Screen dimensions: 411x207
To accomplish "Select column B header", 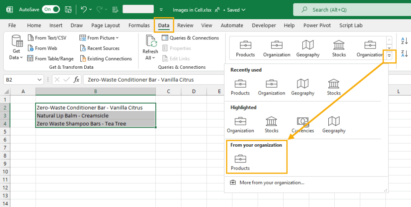I will (96, 91).
